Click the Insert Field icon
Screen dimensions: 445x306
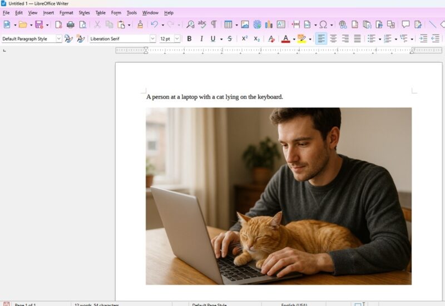(x=308, y=24)
